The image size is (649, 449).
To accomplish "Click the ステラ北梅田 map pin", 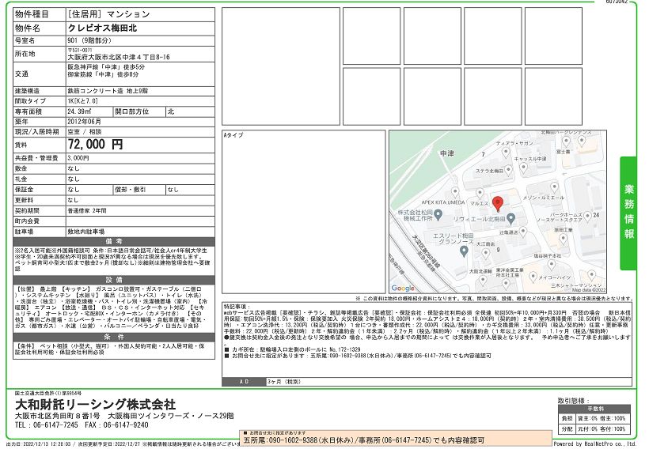I will [508, 170].
